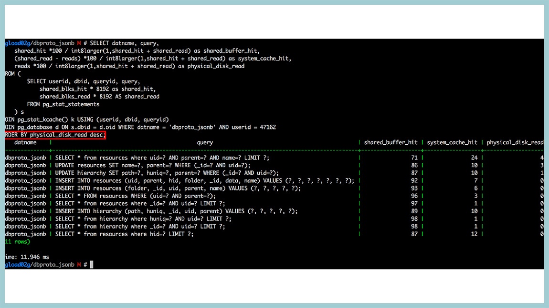Click the shared_buffer_hit column header
The width and height of the screenshot is (549, 308).
(x=391, y=142)
